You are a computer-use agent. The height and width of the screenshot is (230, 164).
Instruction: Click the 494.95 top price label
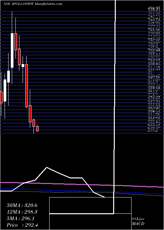[x=154, y=9]
